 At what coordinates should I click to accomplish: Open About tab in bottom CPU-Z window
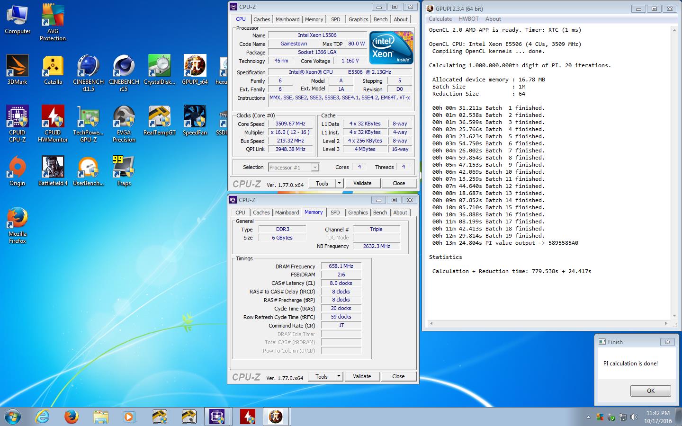point(400,213)
